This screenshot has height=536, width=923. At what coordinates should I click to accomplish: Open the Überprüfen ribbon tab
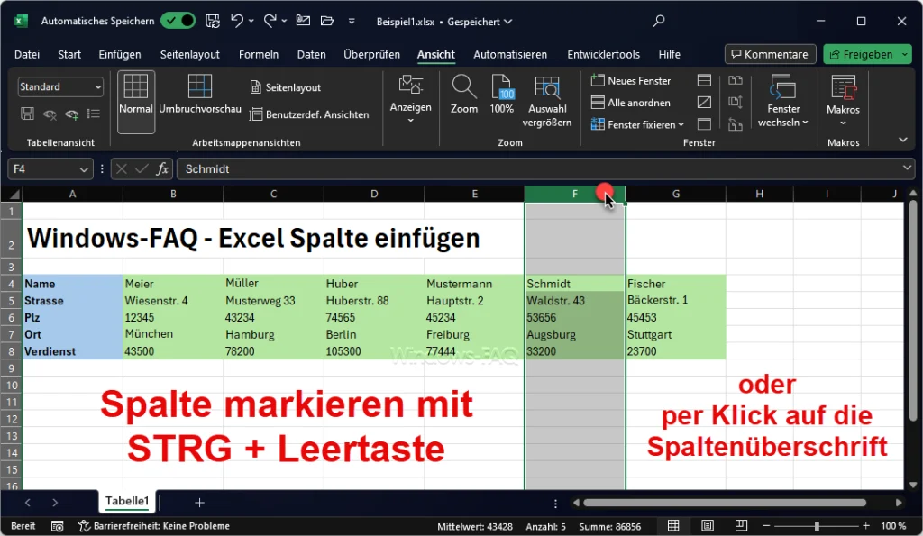tap(371, 54)
